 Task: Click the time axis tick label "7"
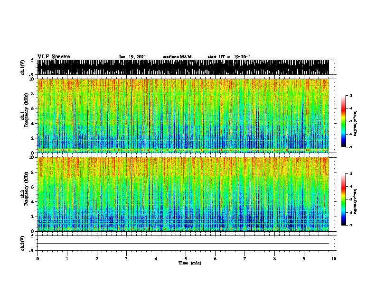pyautogui.click(x=245, y=259)
